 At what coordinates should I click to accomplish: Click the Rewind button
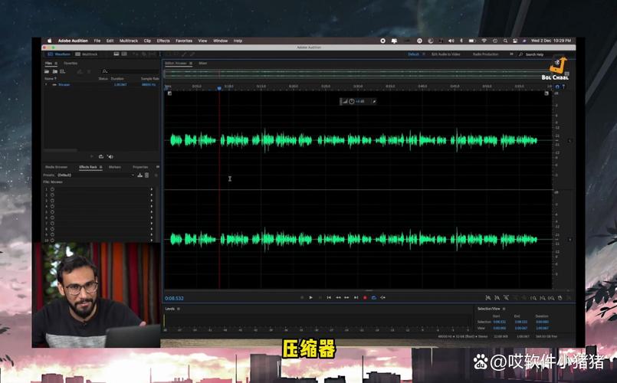[338, 298]
